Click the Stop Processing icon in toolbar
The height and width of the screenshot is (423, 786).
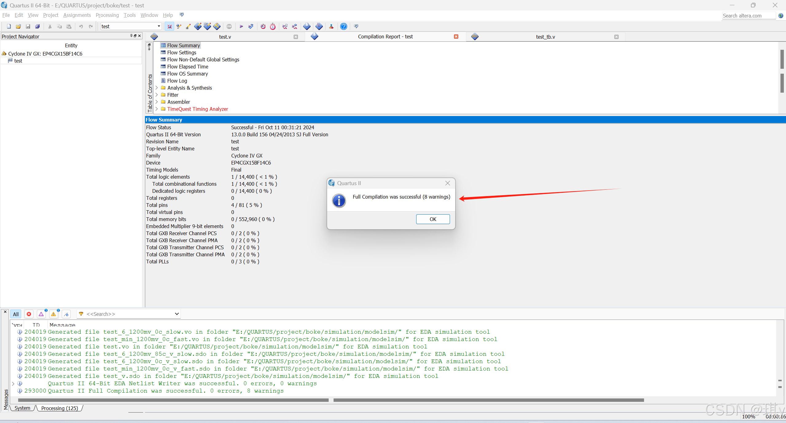(x=229, y=26)
